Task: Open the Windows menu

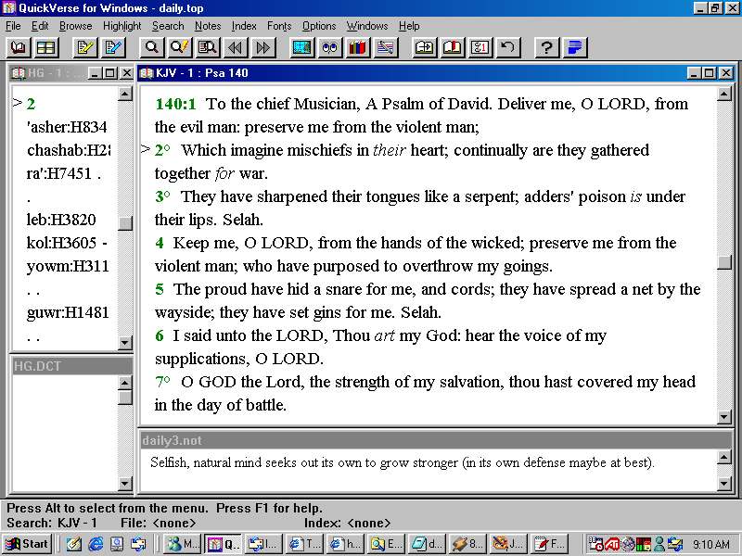Action: [367, 26]
